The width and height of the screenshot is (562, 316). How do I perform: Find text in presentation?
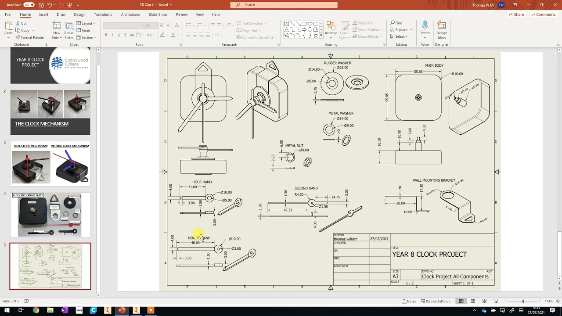396,23
